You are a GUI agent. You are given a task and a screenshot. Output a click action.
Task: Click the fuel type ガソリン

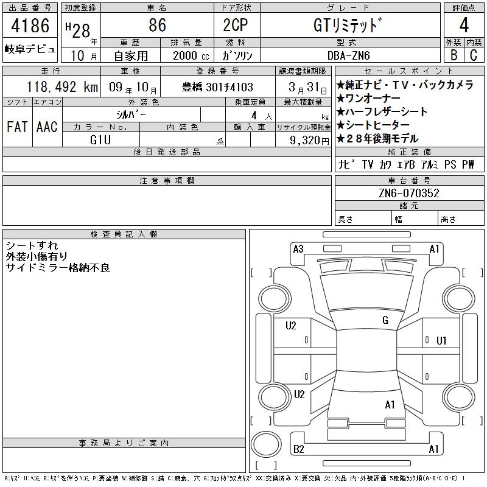pos(237,55)
